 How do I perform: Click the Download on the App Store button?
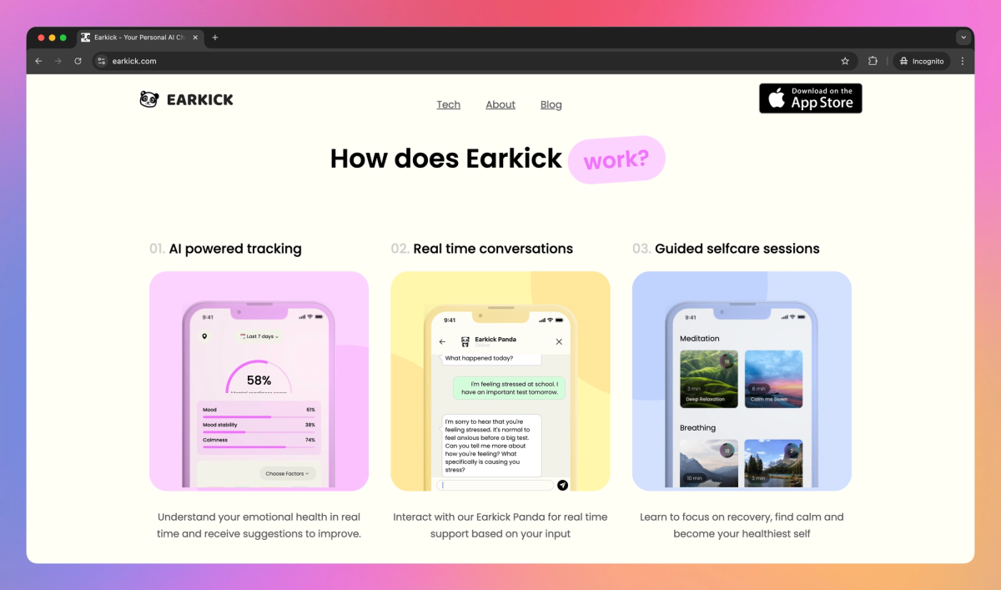[810, 98]
